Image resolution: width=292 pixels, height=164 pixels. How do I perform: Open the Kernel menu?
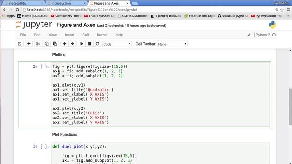point(102,35)
